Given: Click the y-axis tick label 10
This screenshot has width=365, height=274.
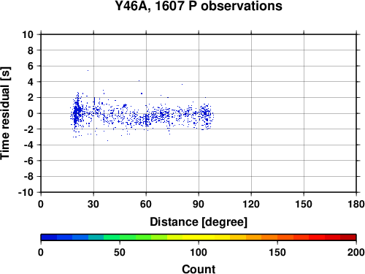Looking at the screenshot, I should [x=28, y=34].
